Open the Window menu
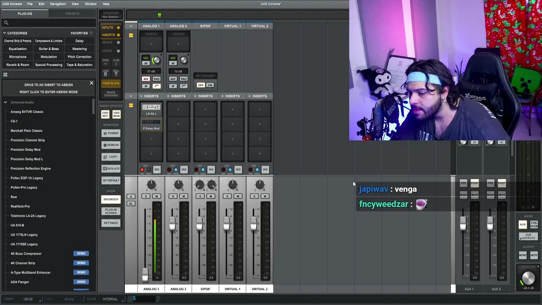The height and width of the screenshot is (305, 542). (x=91, y=4)
